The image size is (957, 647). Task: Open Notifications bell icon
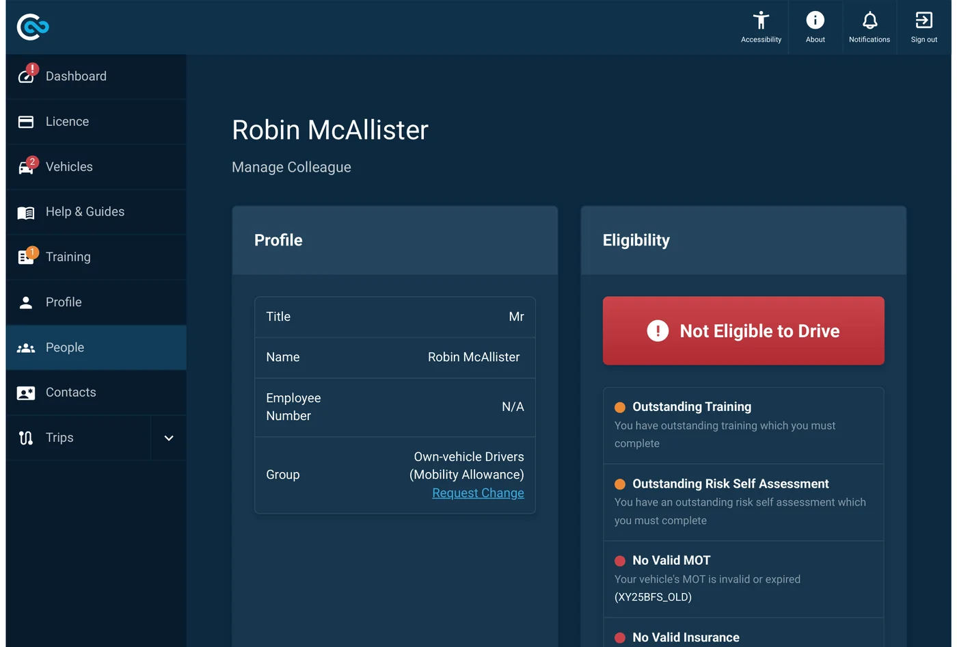870,21
